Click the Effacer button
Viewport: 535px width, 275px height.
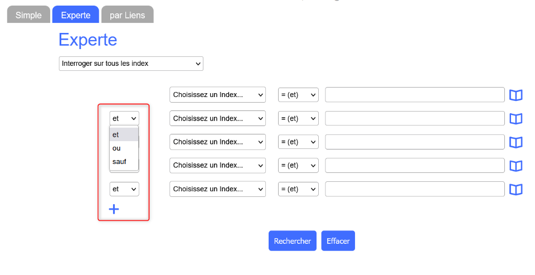click(338, 241)
